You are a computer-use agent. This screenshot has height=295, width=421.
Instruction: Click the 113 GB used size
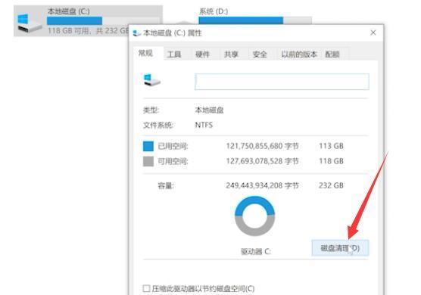coord(331,146)
